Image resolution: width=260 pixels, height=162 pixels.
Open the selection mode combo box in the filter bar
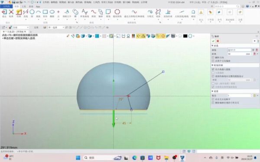[x=56, y=28]
